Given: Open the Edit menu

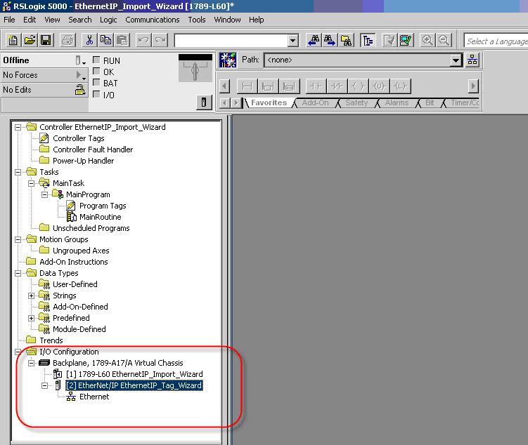Looking at the screenshot, I should coord(30,20).
